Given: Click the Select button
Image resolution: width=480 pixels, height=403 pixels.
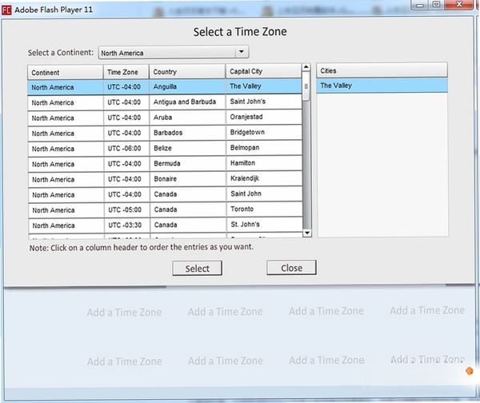Looking at the screenshot, I should (197, 269).
